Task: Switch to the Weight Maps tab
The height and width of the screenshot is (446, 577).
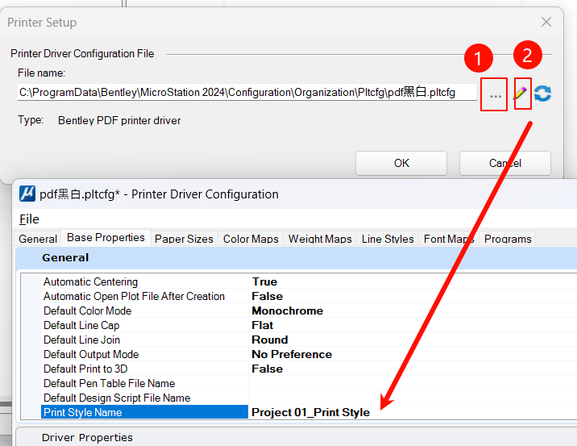Action: click(320, 239)
